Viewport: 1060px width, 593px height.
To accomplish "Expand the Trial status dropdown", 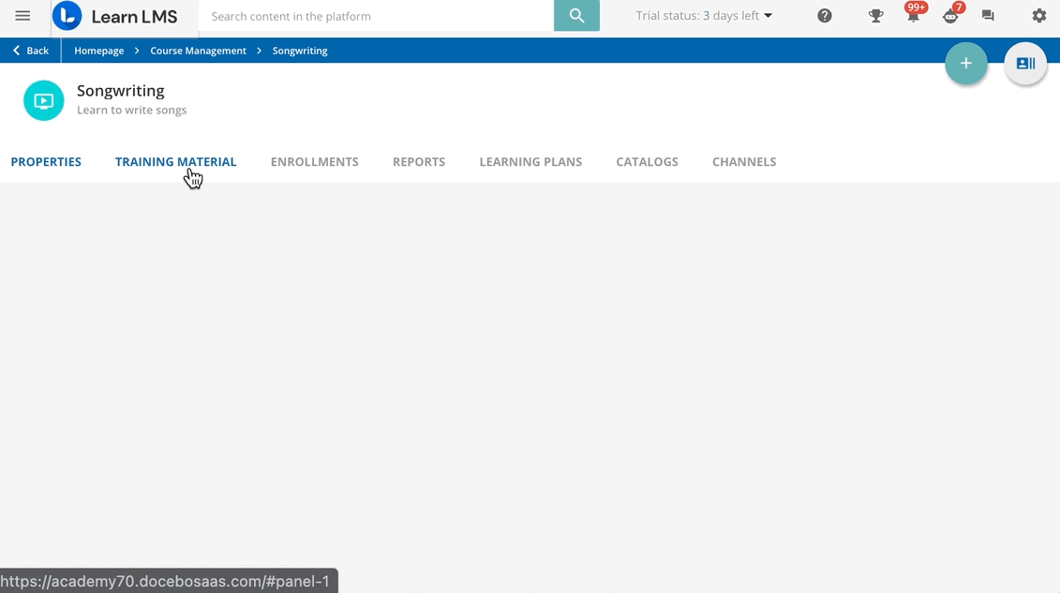I will [704, 16].
